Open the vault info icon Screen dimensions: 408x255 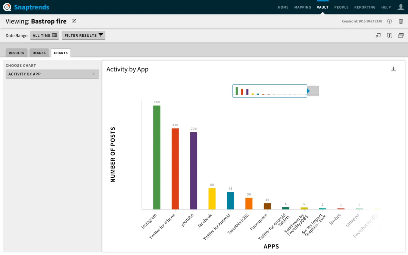pos(389,21)
